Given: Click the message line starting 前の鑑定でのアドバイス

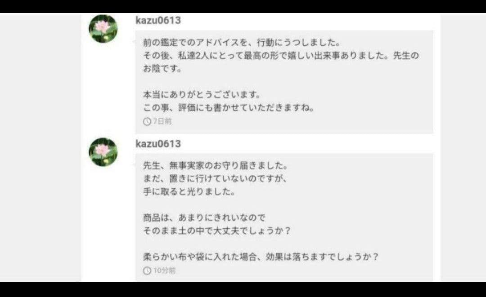Looking at the screenshot, I should coord(242,42).
